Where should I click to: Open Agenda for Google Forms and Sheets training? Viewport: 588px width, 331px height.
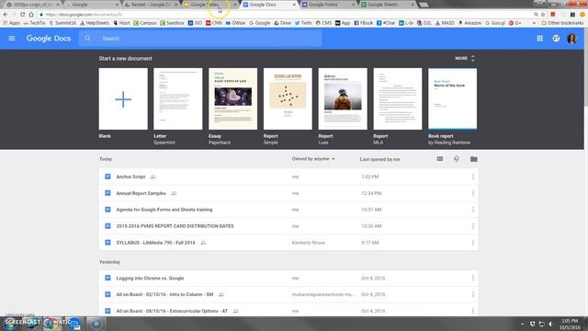(164, 210)
